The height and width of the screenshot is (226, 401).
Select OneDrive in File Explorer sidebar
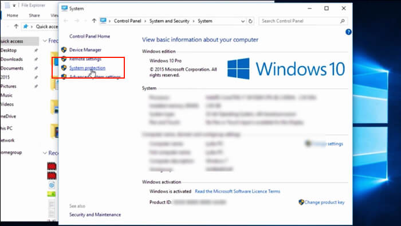point(8,116)
